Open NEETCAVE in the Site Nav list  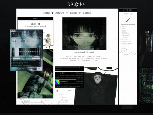pyautogui.click(x=126, y=41)
